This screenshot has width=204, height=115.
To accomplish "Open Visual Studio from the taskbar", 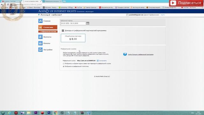I will pos(23,113).
